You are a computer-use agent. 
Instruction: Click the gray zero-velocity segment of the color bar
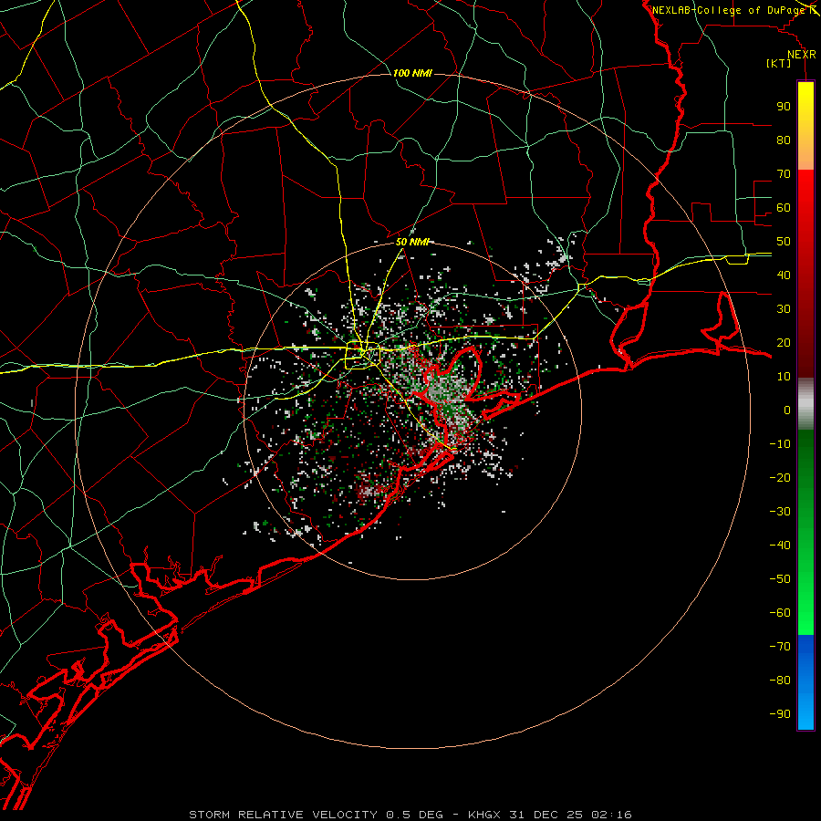click(805, 404)
